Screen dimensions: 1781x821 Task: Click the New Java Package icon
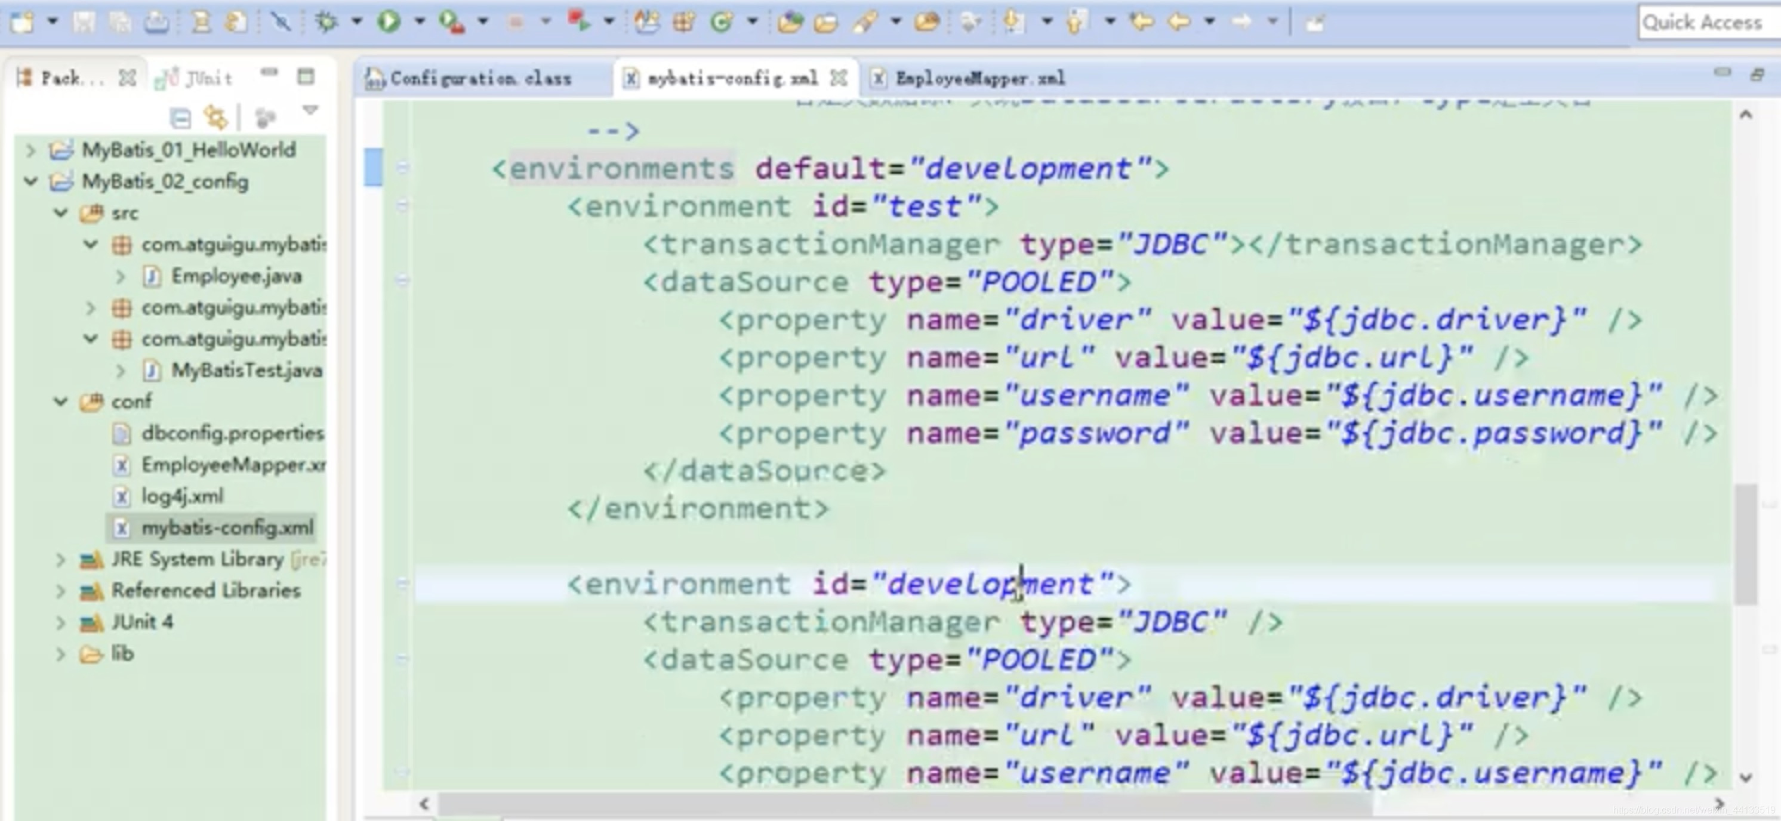click(x=684, y=22)
